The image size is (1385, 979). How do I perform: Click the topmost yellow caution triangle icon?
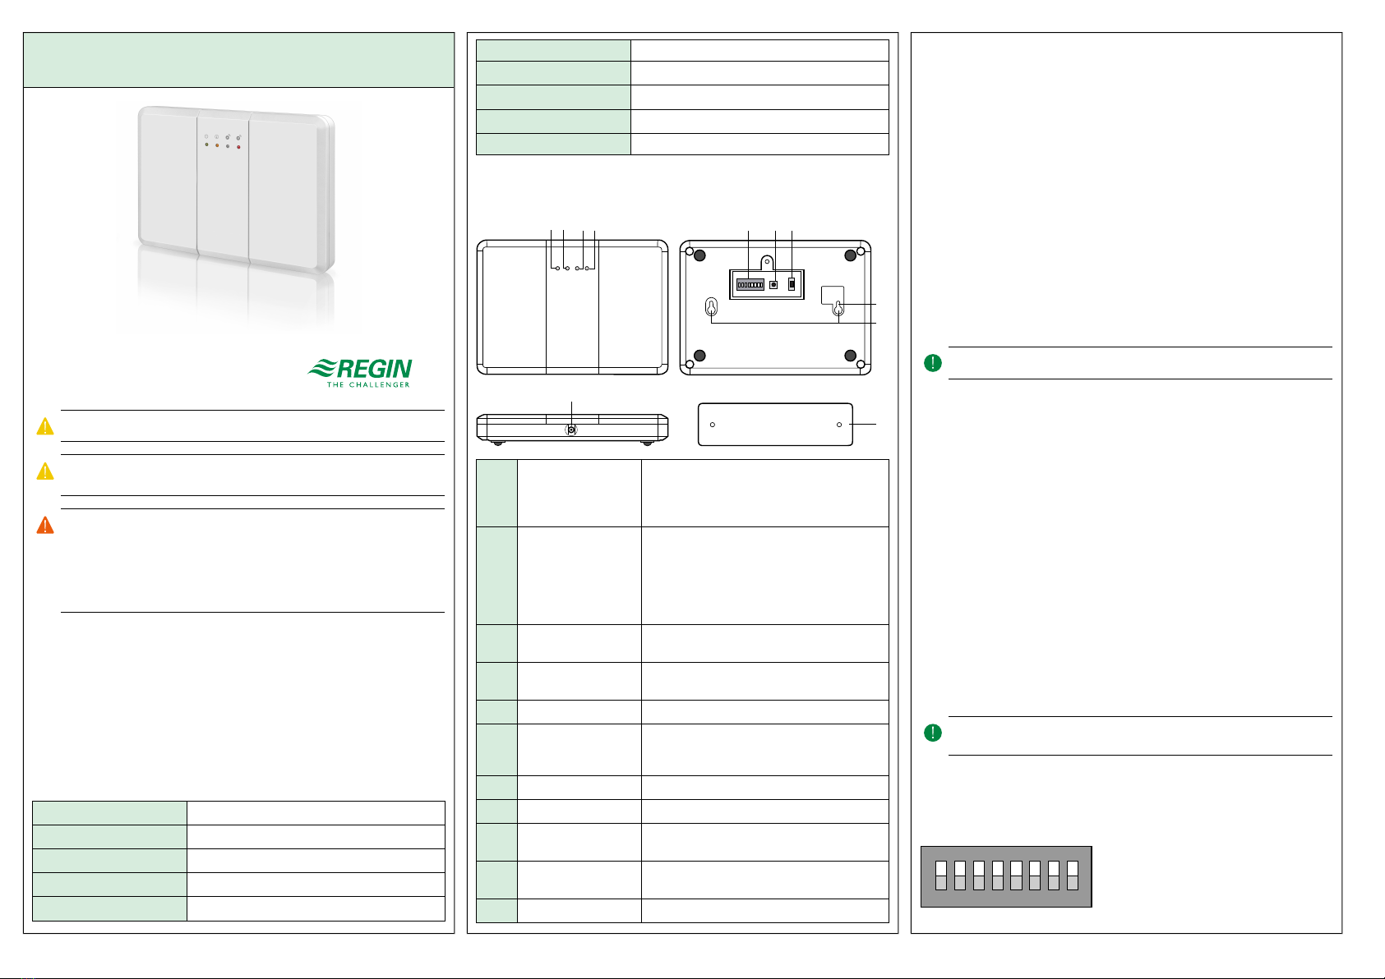tap(45, 426)
